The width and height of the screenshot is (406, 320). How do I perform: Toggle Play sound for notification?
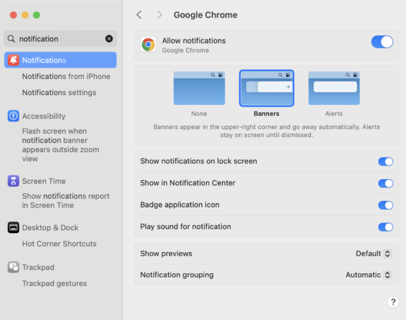pyautogui.click(x=386, y=227)
